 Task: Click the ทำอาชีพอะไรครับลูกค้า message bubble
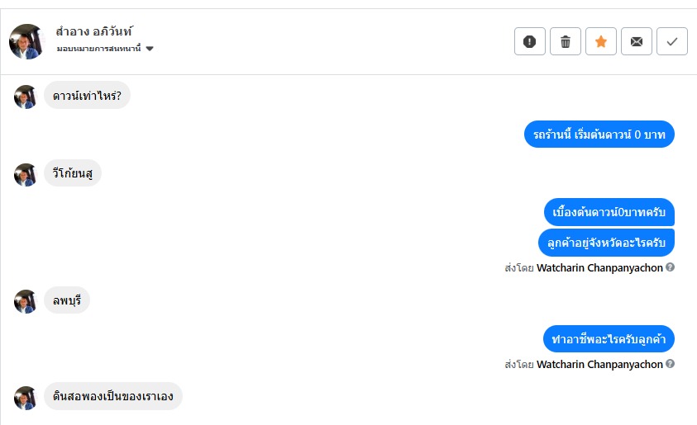tap(609, 339)
